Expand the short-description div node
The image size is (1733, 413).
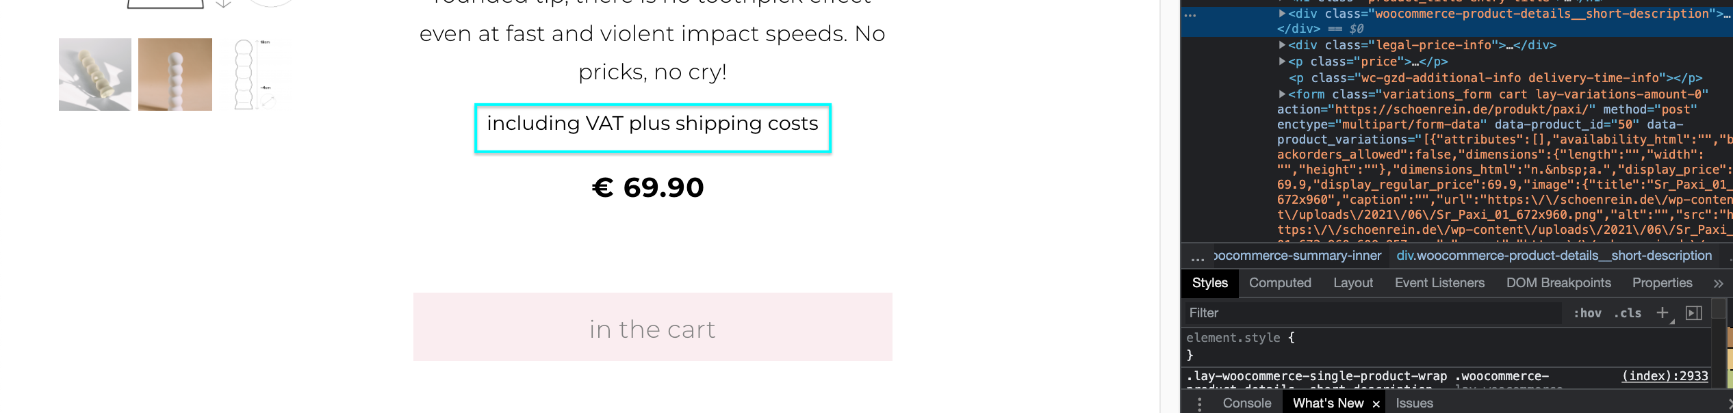pyautogui.click(x=1282, y=13)
